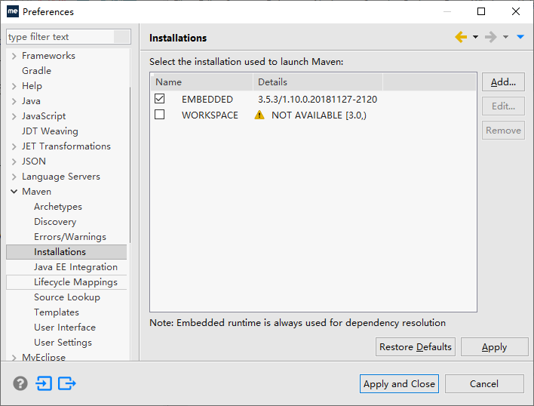Open back history dropdown arrow
This screenshot has width=534, height=406.
tap(475, 38)
